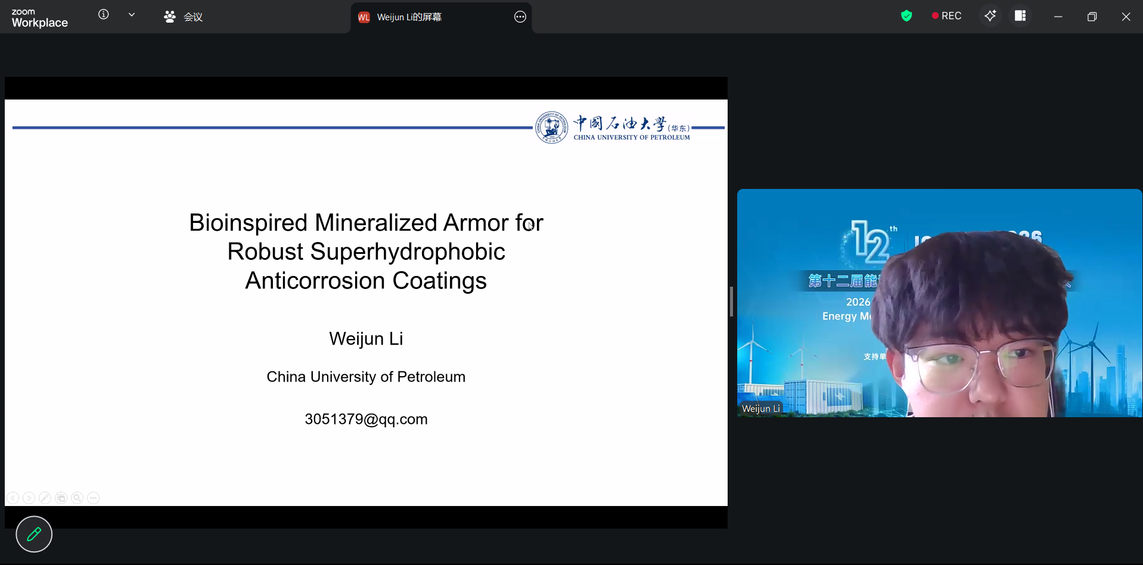Click the panel divider handle beside video
Screen dimensions: 1143x565
731,302
